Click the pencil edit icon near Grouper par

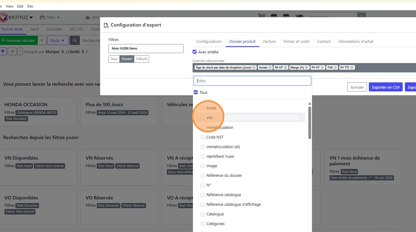pos(12,52)
